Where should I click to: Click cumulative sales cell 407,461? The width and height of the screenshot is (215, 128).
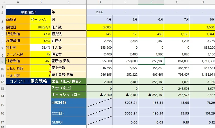point(151,75)
